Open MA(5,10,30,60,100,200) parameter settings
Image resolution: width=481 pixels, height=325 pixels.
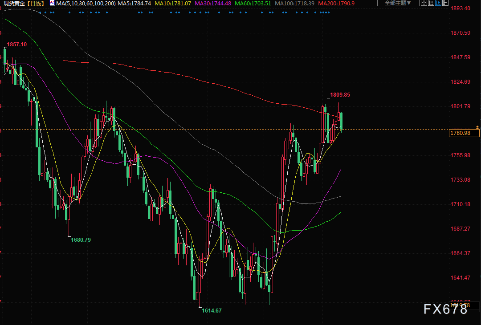click(x=86, y=4)
